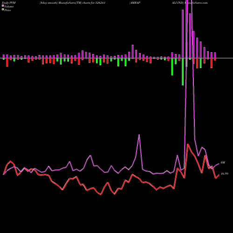Click the Volume legend color swatch
This screenshot has height=233, width=233.
pos(3,6)
